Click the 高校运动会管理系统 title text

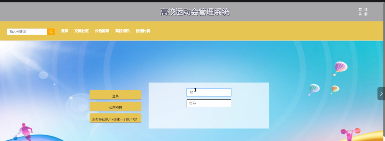point(195,12)
